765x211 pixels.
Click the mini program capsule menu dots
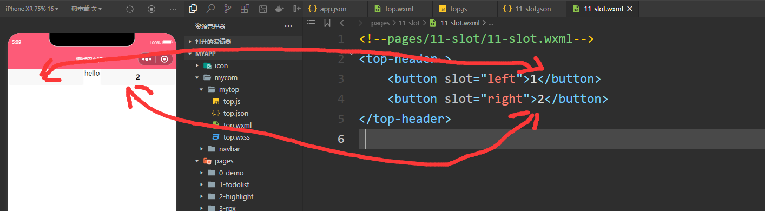click(x=147, y=59)
